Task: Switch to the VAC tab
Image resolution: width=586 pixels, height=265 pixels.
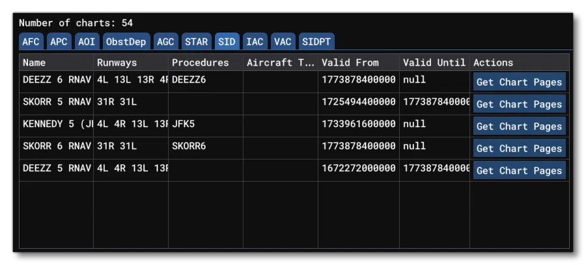Action: pos(283,42)
